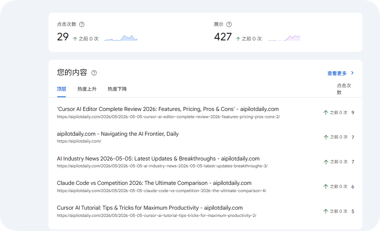Open the cursor-ai-tutorial-tips-tricks URL
This screenshot has width=380, height=231.
[157, 215]
